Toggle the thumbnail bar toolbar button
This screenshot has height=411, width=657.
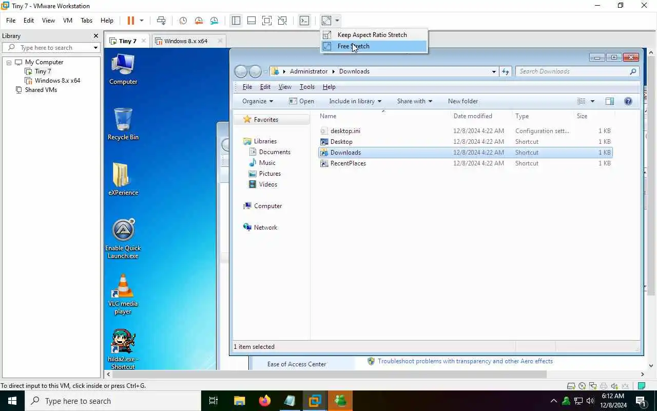click(252, 21)
